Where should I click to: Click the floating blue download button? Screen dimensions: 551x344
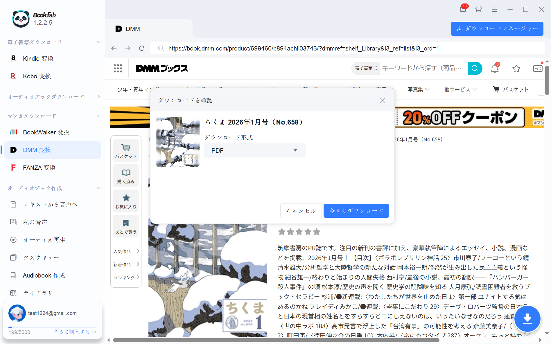527,319
